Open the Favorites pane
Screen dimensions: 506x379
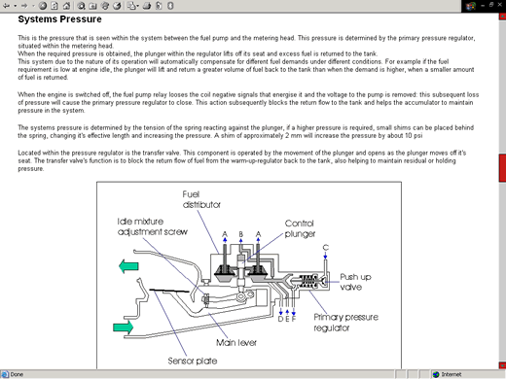coord(92,6)
